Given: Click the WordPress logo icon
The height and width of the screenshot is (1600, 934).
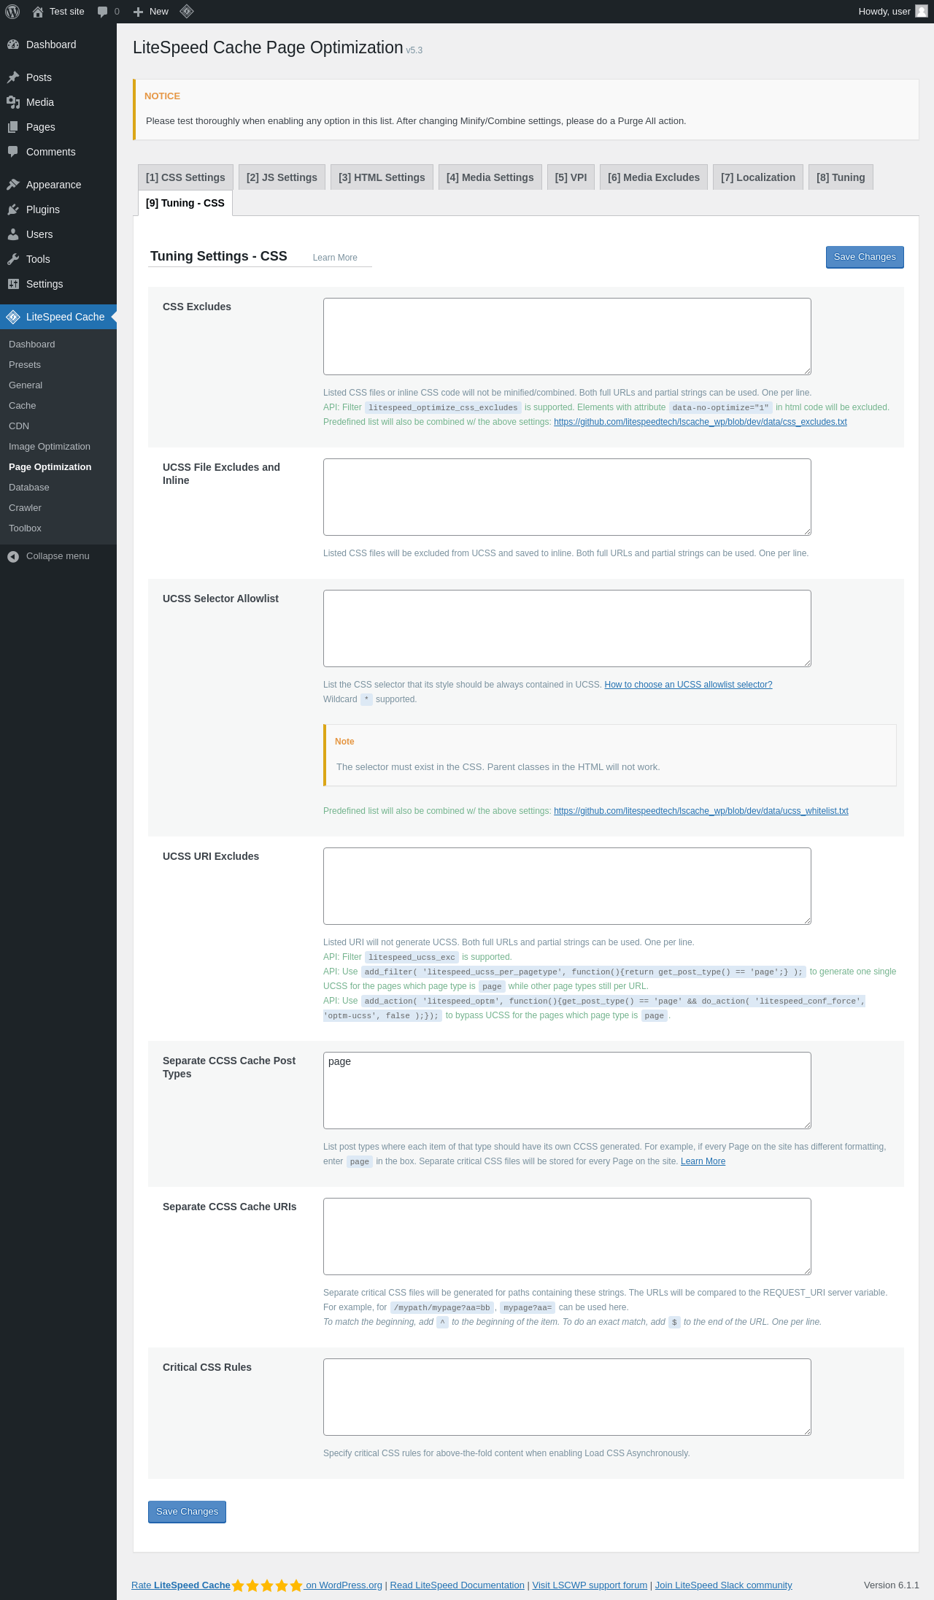Looking at the screenshot, I should pyautogui.click(x=12, y=12).
